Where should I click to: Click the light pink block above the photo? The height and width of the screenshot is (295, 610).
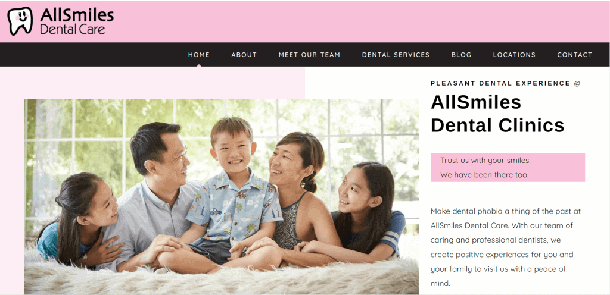(152, 83)
